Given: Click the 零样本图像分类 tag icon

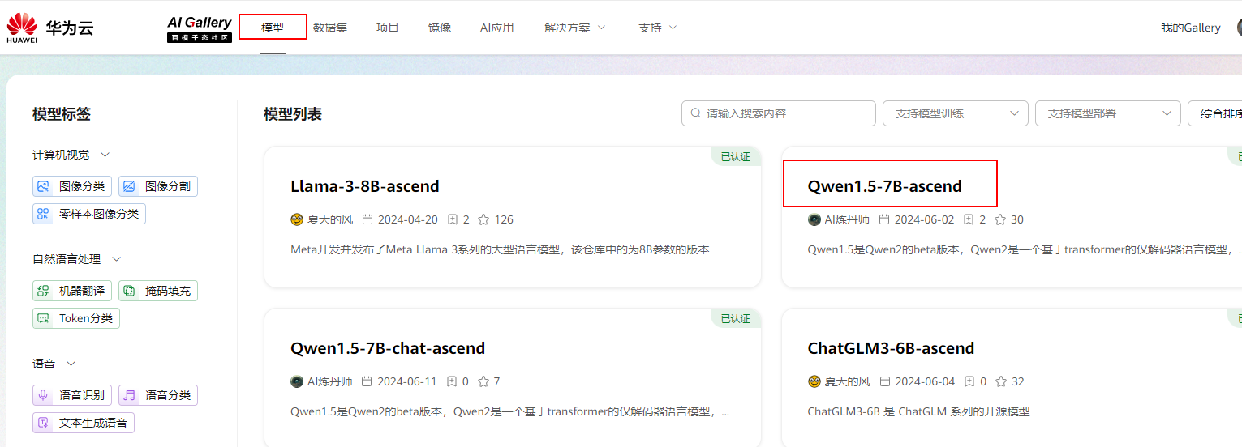Looking at the screenshot, I should tap(43, 214).
